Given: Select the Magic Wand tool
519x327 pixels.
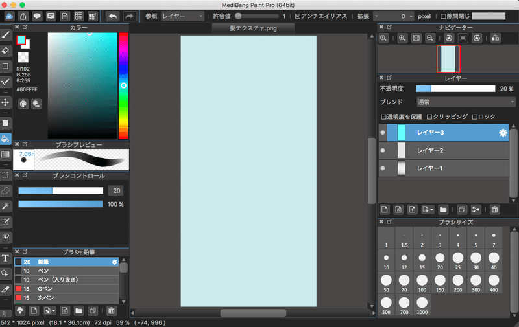Looking at the screenshot, I should click(6, 206).
